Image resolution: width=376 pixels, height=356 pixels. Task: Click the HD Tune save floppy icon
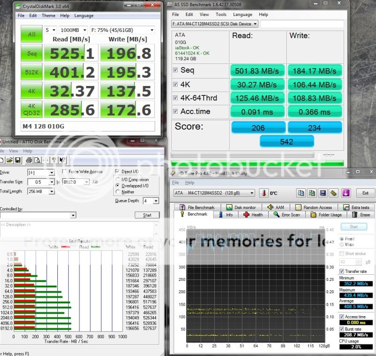323,193
